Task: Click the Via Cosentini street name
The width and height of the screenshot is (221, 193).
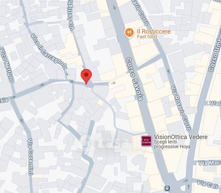Action: [31, 157]
